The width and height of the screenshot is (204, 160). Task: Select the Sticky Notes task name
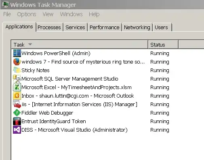click(36, 70)
